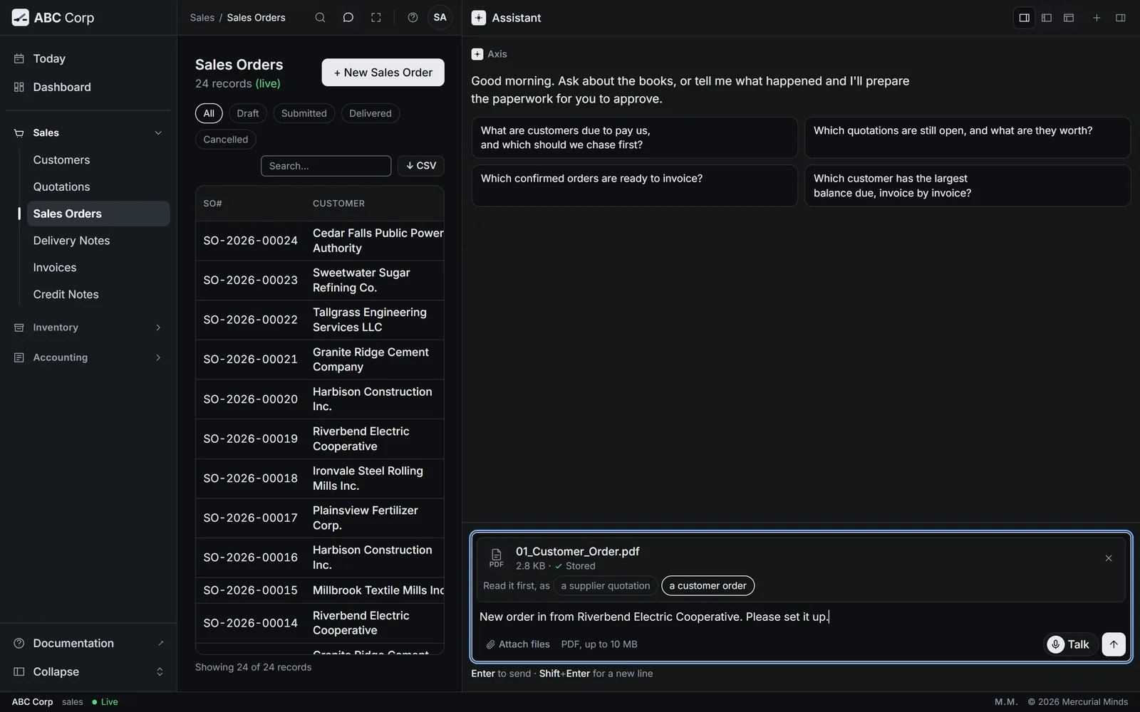Choose 'a customer order' read option

708,586
